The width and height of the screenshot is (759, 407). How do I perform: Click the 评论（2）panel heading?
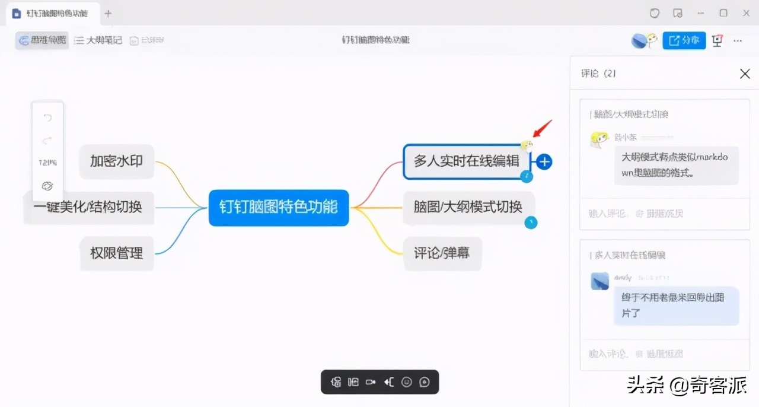click(598, 74)
